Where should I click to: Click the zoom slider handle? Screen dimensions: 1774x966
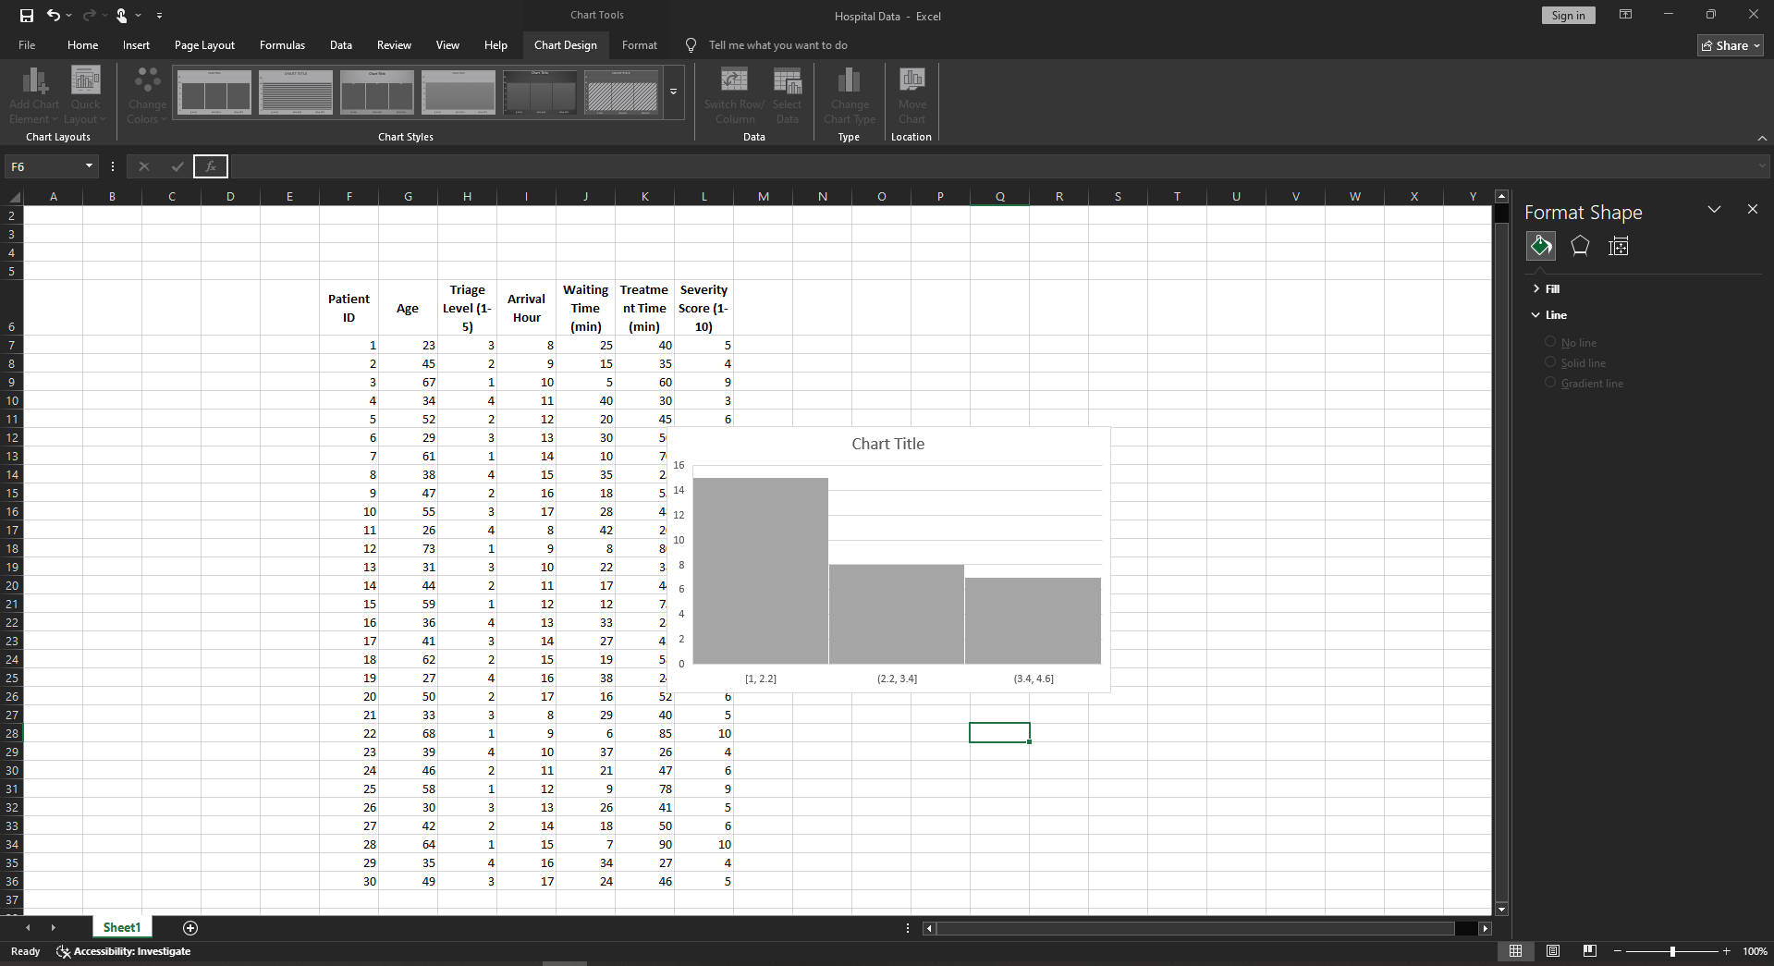[1672, 951]
